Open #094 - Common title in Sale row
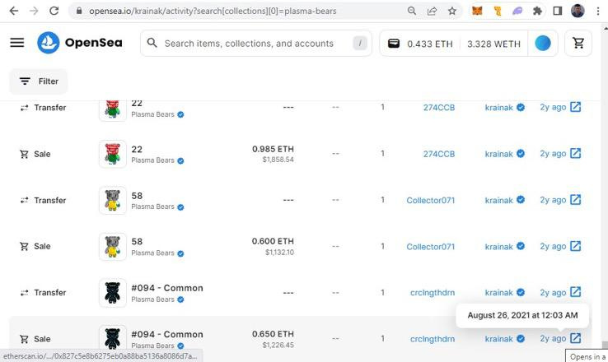 [x=167, y=334]
